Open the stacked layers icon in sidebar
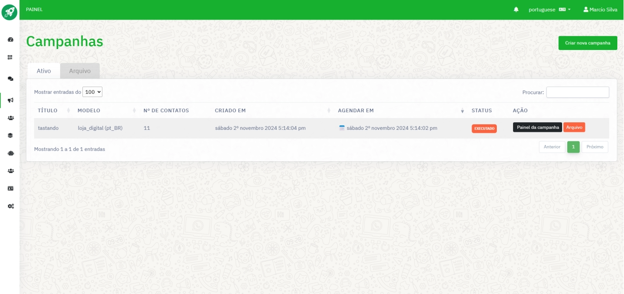The height and width of the screenshot is (294, 624). pyautogui.click(x=10, y=135)
